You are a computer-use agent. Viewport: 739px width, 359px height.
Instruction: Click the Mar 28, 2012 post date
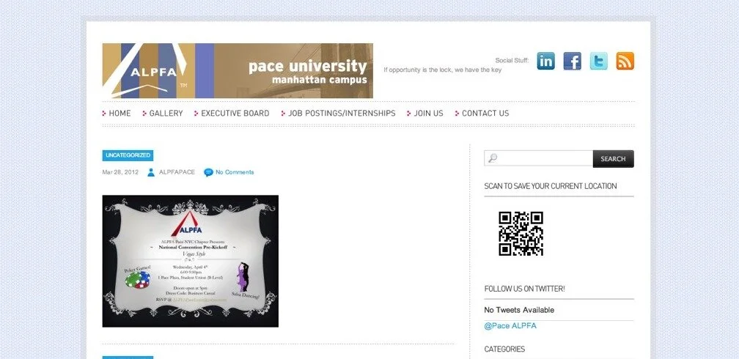120,172
